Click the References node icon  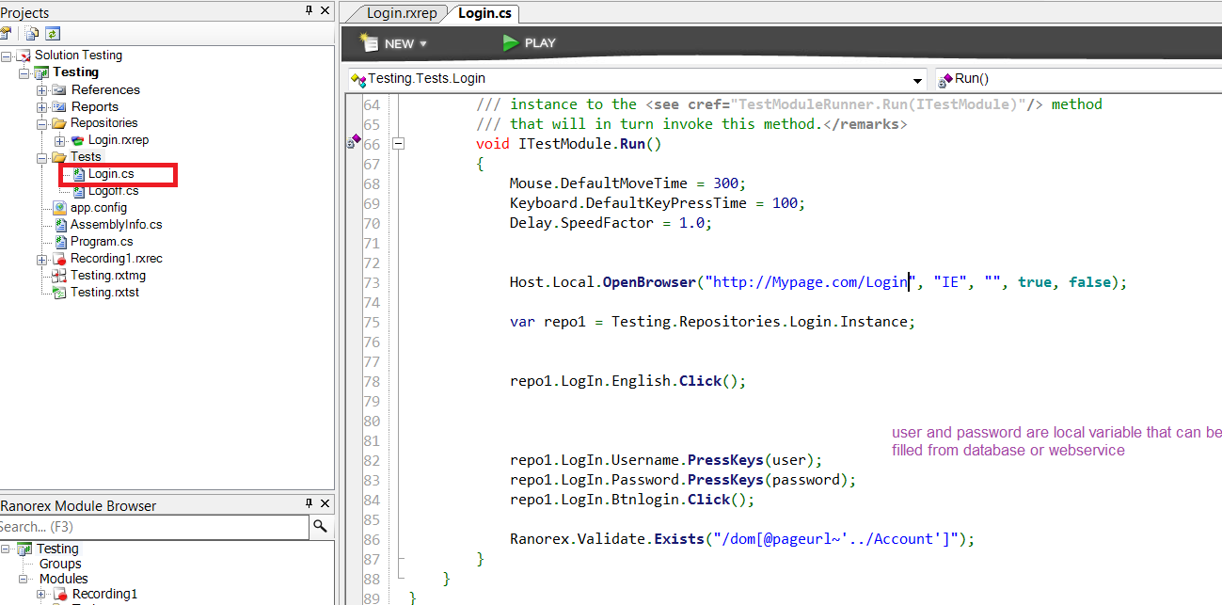tap(59, 89)
